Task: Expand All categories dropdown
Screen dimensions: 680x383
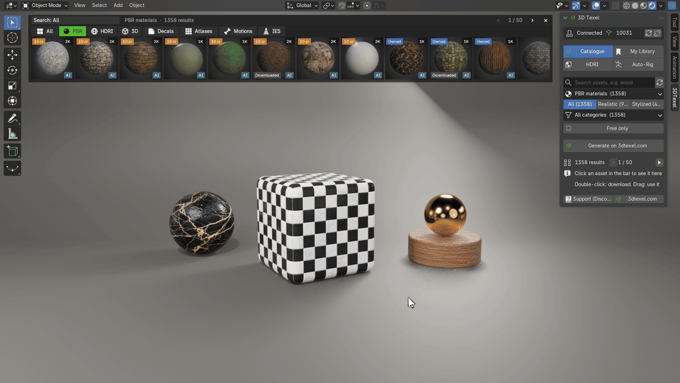Action: coord(613,115)
